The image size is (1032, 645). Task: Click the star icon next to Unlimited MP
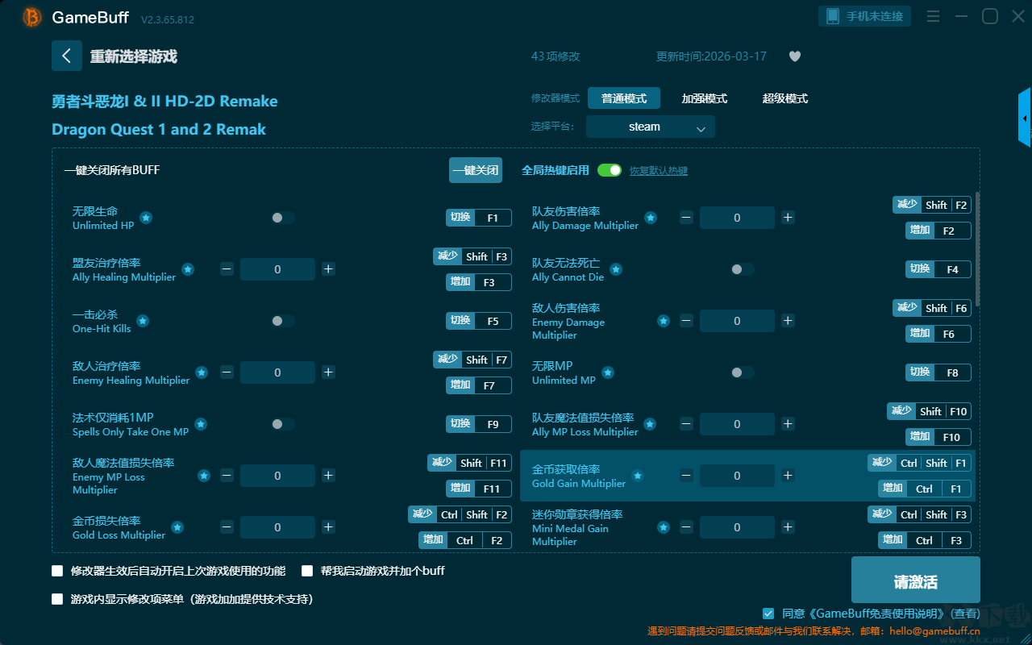point(608,372)
